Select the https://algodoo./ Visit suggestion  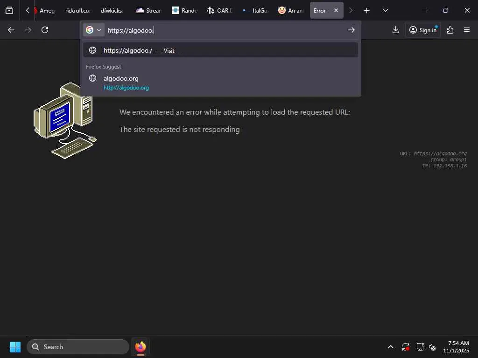pyautogui.click(x=221, y=50)
